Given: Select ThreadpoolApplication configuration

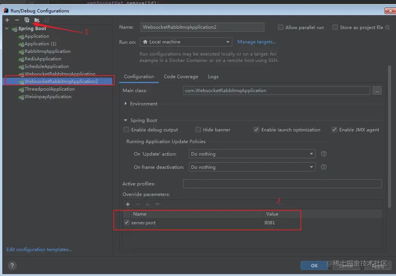Looking at the screenshot, I should pos(50,89).
